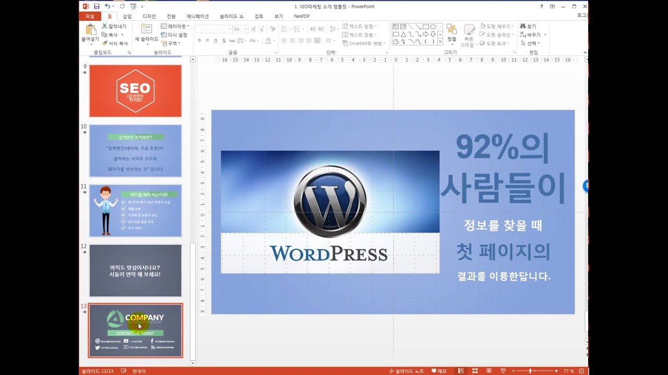
Task: Click the Save icon in quick access toolbar
Action: coord(97,6)
